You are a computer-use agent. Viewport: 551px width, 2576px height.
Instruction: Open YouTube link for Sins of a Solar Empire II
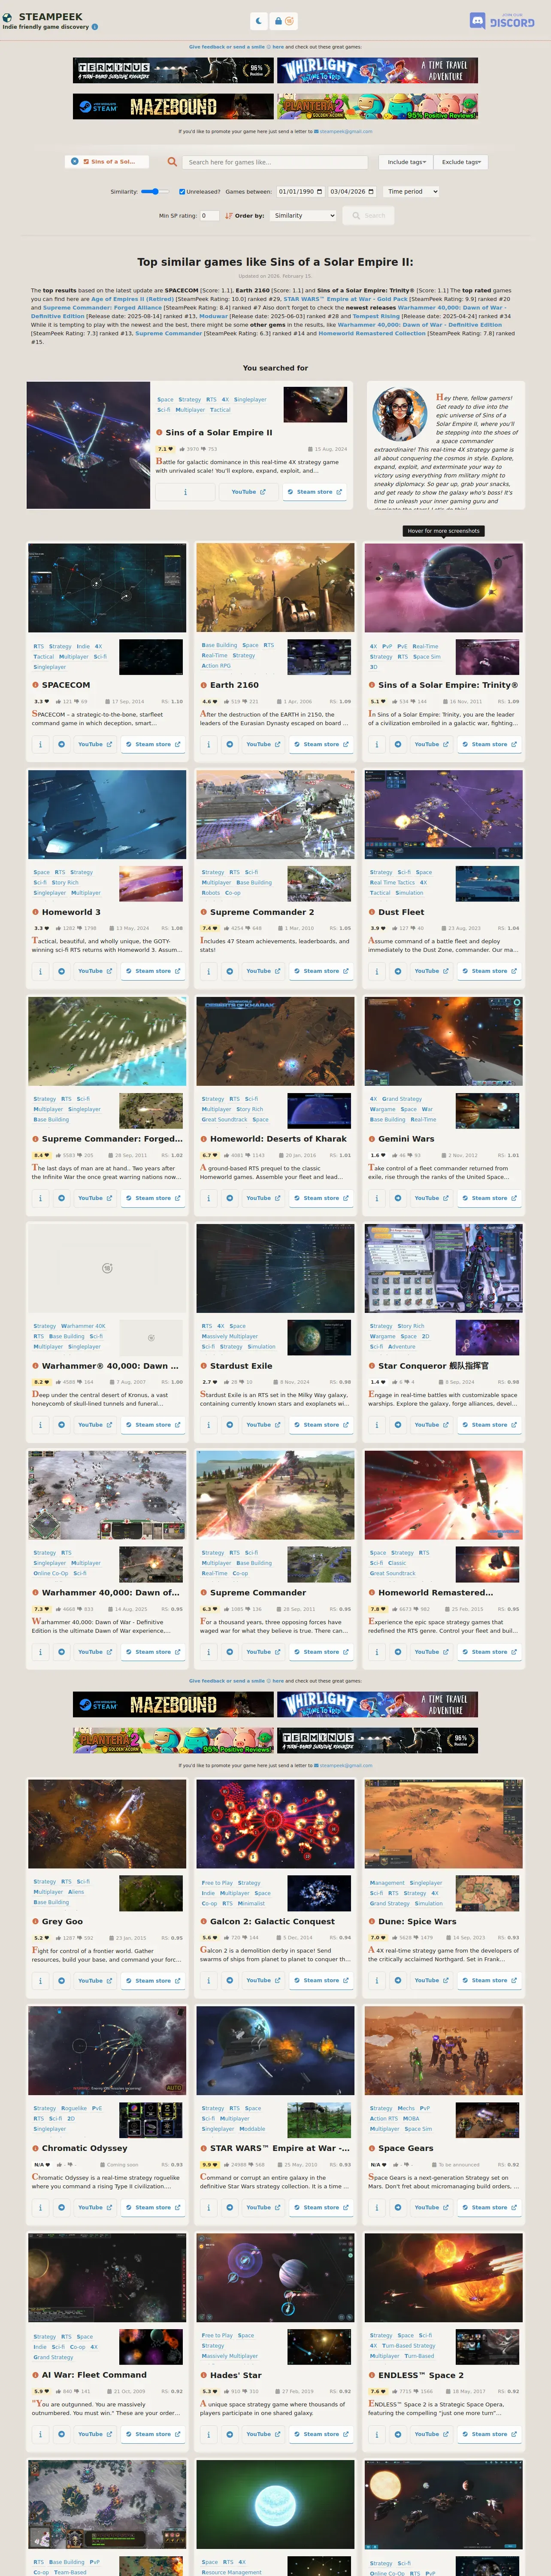pos(248,491)
